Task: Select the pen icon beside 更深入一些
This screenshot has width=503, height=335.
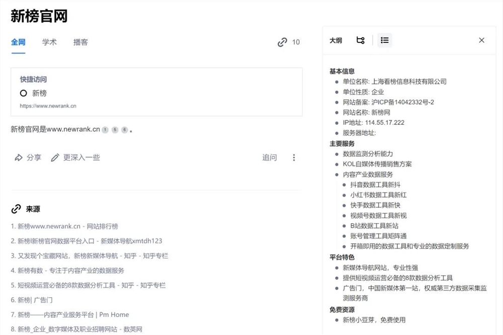Action: [x=55, y=157]
